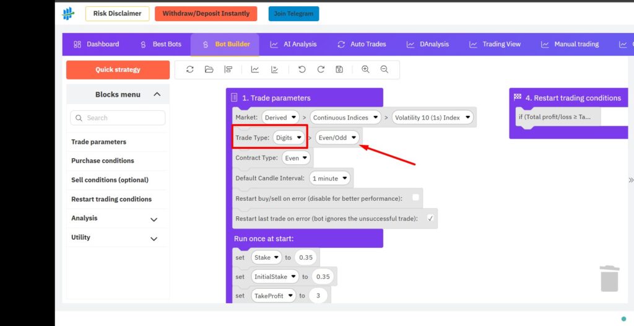Open the Derived market dropdown

tap(280, 117)
